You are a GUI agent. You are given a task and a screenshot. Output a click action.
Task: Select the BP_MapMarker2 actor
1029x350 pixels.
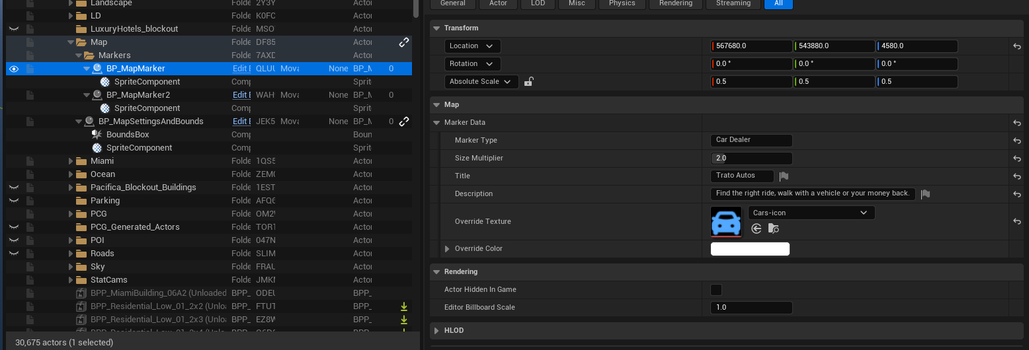point(138,95)
